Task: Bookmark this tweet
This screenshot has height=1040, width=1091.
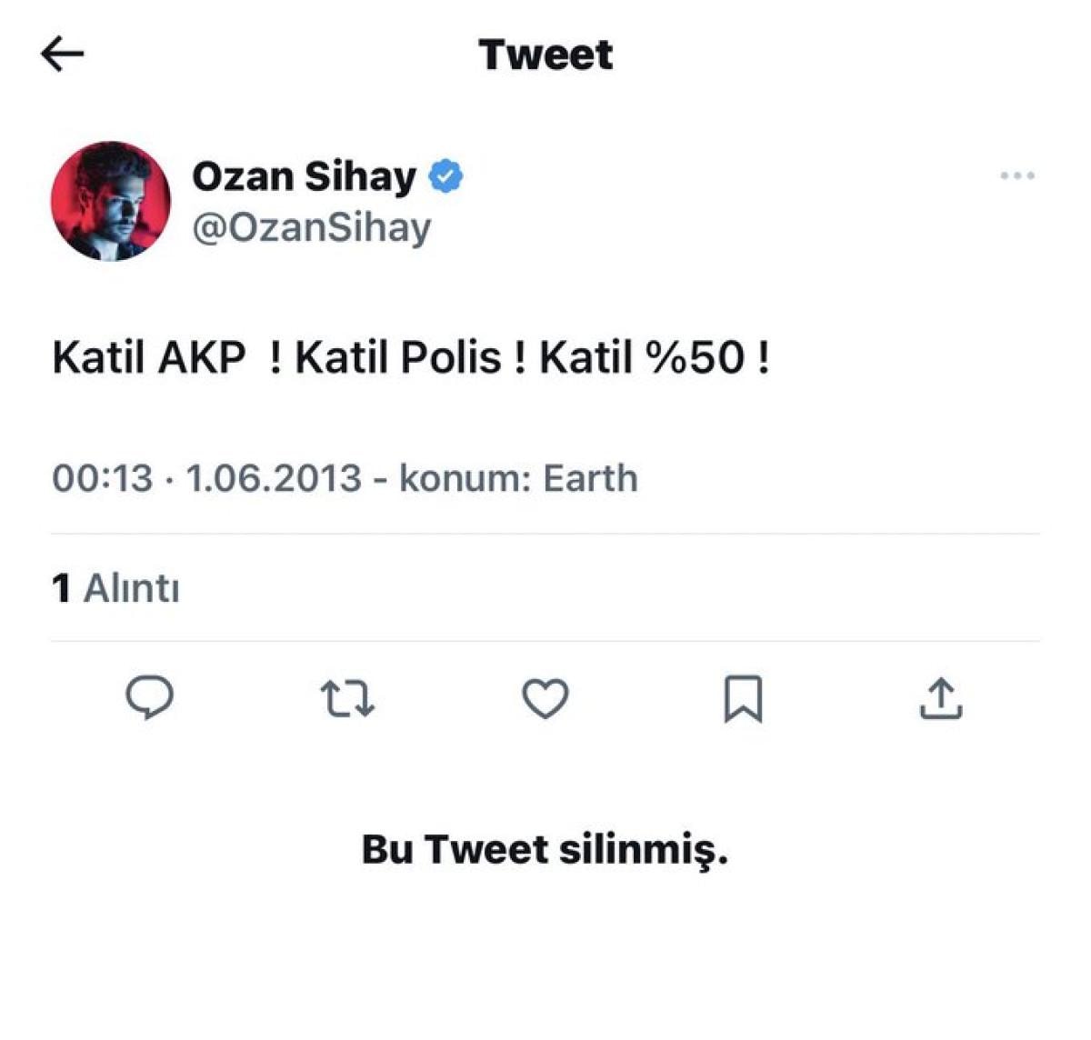Action: (x=743, y=698)
